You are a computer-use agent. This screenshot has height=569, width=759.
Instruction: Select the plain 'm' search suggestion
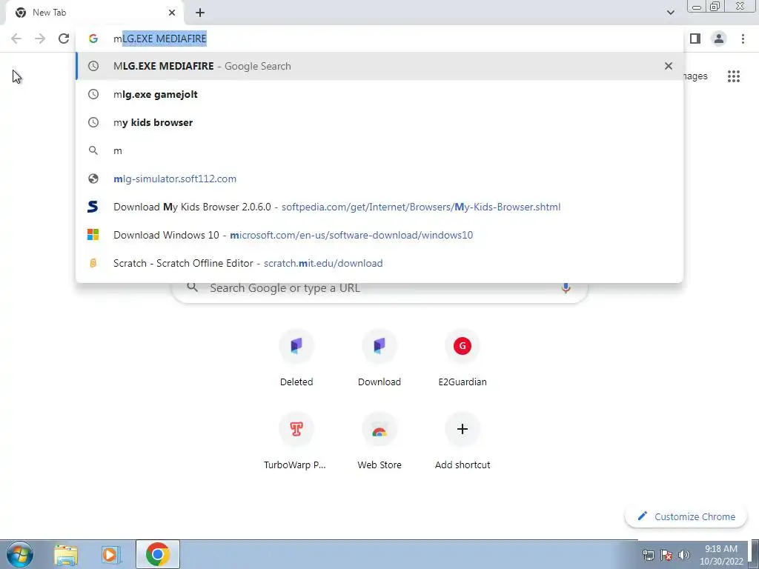[379, 150]
